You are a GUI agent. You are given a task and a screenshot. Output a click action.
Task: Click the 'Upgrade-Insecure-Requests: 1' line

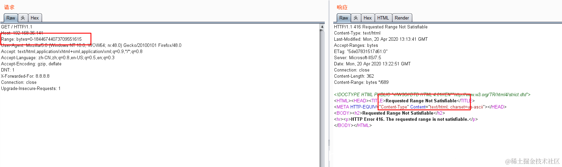[31, 88]
